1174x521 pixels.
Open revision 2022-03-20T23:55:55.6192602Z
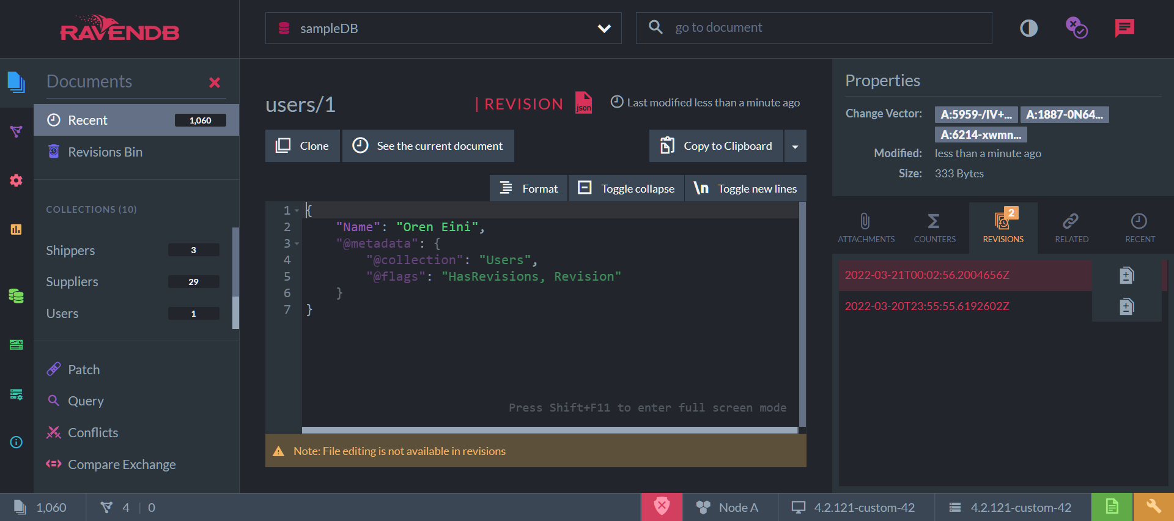927,306
